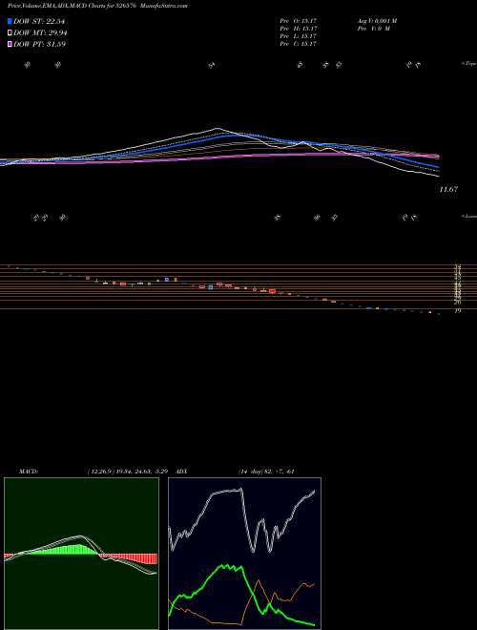Viewport: 477px width, 630px height.
Task: Click the Pre L: 15.17 value
Action: click(299, 36)
